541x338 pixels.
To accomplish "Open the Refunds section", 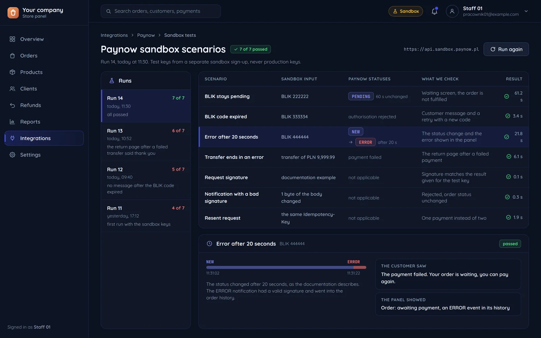I will point(44,105).
